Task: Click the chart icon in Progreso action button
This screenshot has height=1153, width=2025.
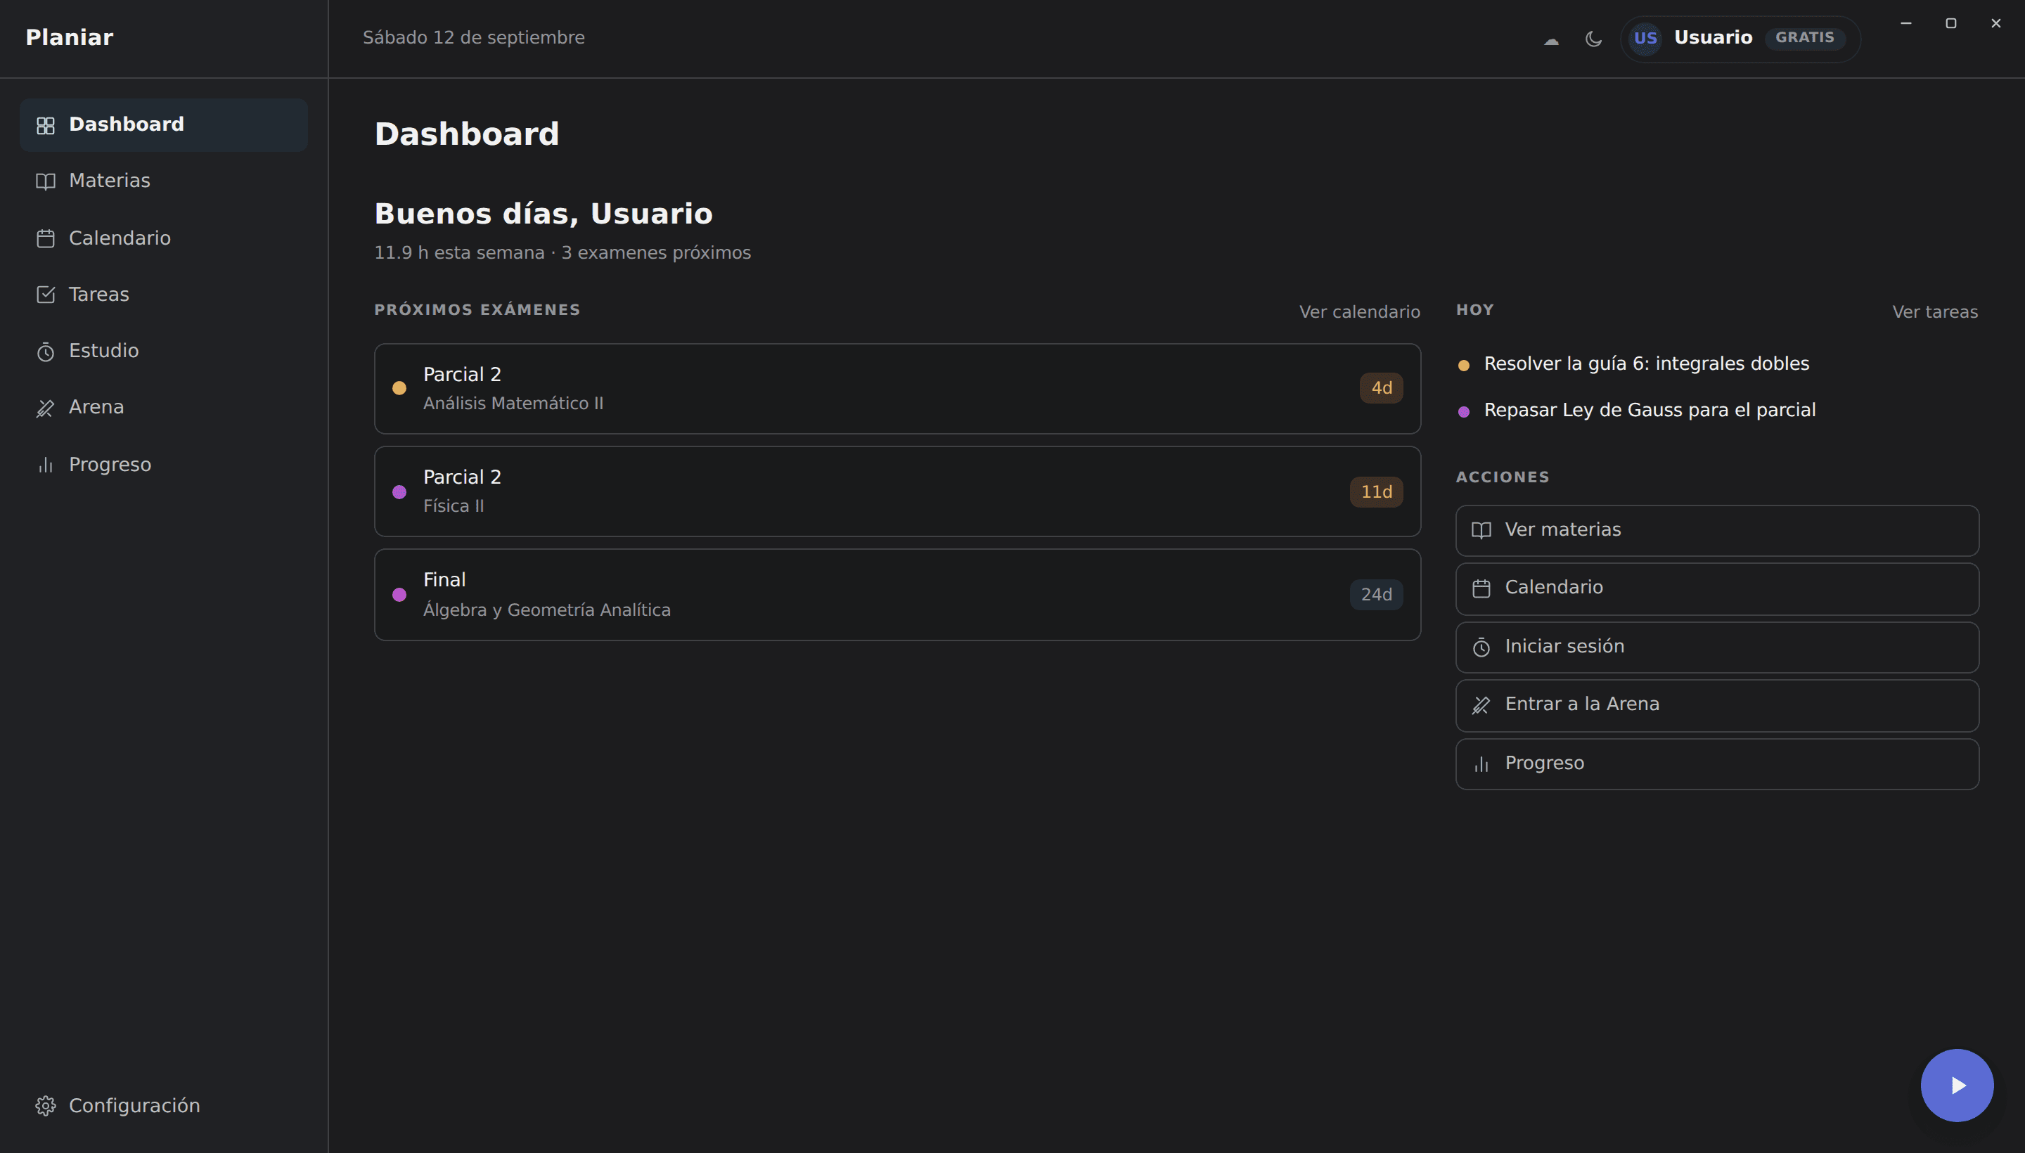Action: [x=1481, y=764]
